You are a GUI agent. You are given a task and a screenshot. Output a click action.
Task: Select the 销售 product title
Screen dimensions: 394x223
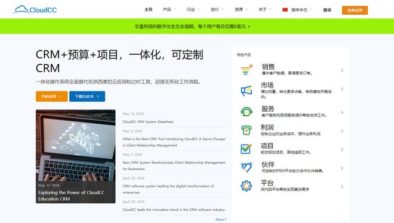click(x=268, y=67)
